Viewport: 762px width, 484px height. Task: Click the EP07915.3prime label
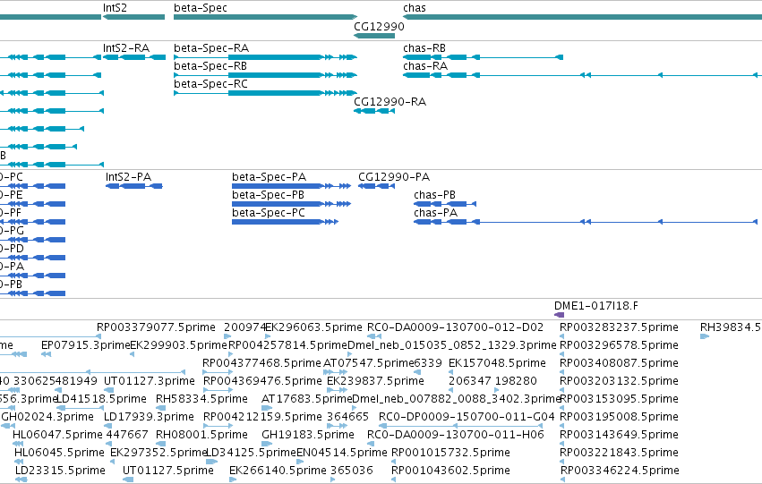point(86,345)
